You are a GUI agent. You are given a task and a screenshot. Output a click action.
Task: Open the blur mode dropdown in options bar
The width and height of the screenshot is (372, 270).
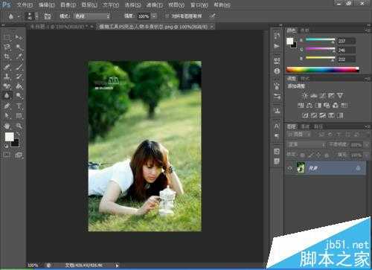pyautogui.click(x=92, y=16)
